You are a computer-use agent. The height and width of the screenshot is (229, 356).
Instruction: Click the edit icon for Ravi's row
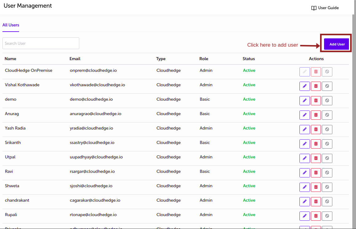click(x=304, y=173)
